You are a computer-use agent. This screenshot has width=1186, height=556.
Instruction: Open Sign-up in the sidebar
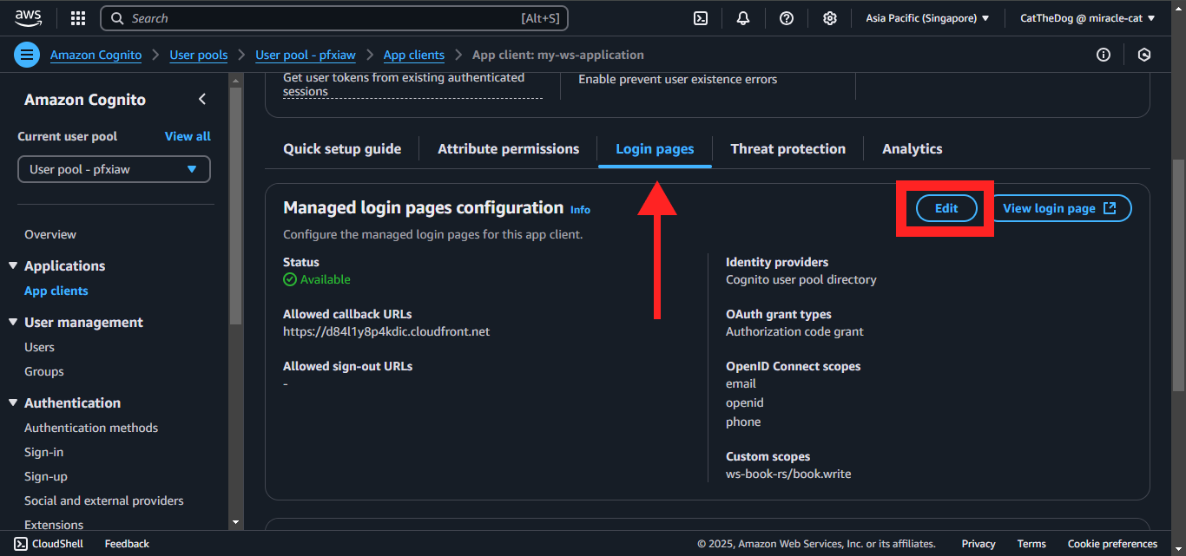pyautogui.click(x=46, y=476)
